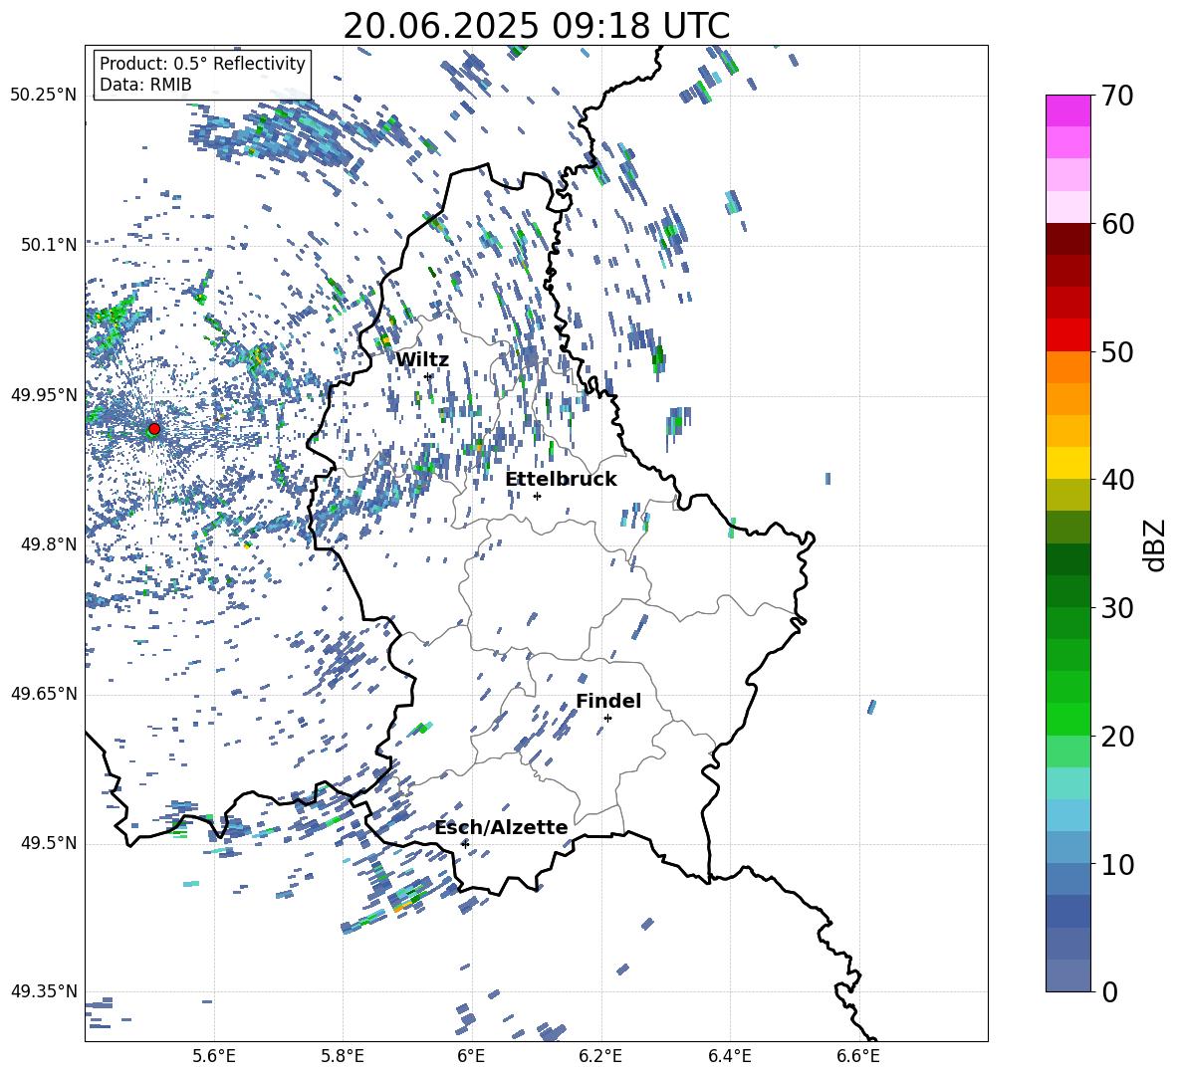Click the 70 dBZ colorbar label
1179x1076 pixels.
[x=1116, y=97]
